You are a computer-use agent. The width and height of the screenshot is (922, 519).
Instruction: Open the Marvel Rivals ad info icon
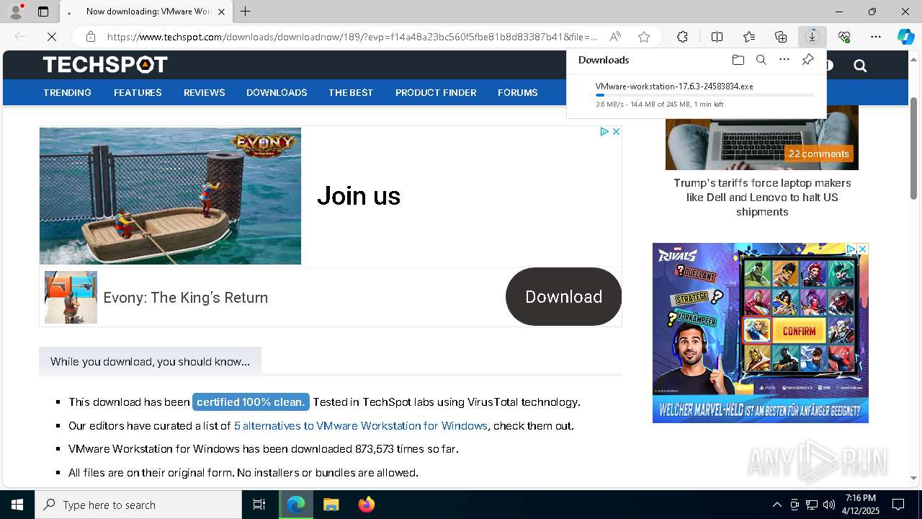coord(851,249)
